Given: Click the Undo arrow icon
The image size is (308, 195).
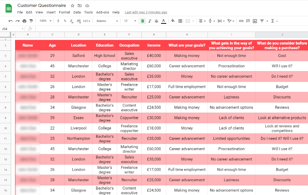Looking at the screenshot, I should point(11,21).
